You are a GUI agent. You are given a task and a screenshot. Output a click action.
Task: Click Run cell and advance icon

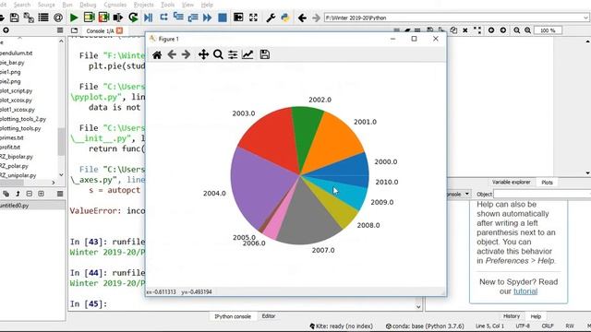[103, 18]
